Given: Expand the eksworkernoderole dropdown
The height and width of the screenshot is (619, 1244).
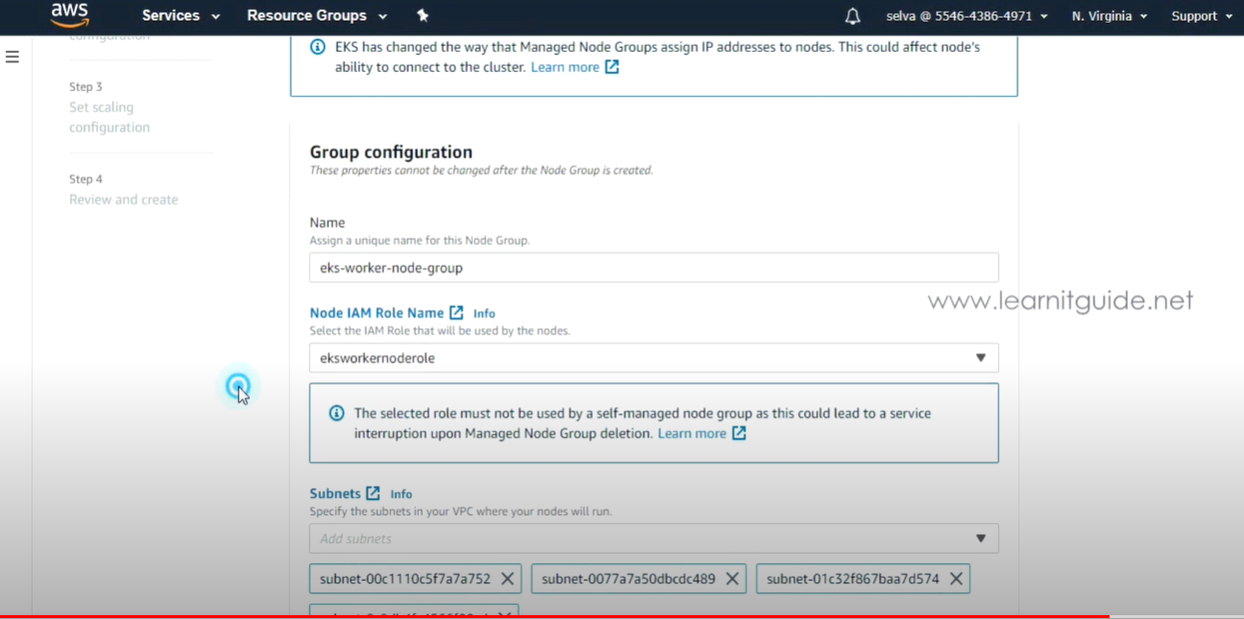Looking at the screenshot, I should pyautogui.click(x=653, y=358).
